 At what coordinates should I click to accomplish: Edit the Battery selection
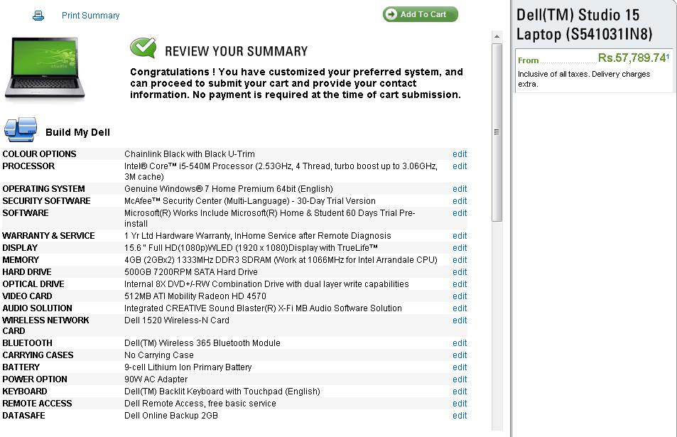[x=460, y=367]
